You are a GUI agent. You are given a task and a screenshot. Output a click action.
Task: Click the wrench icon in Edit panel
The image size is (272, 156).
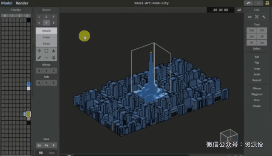pos(263,17)
